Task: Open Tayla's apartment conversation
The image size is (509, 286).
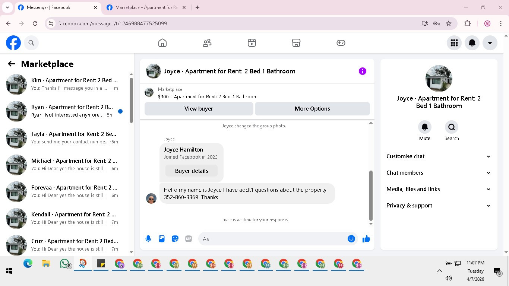Action: coord(65,138)
